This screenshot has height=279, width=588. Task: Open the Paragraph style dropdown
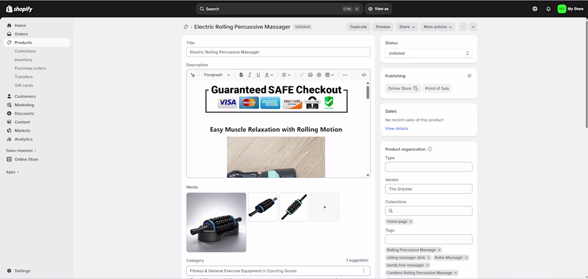(216, 75)
